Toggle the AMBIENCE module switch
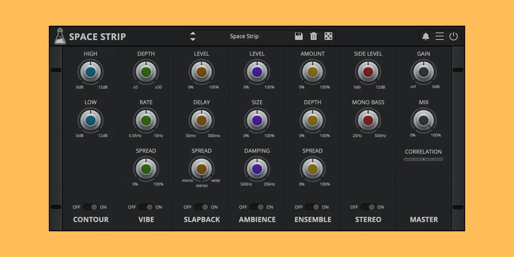Viewport: 514px width, 257px height. pos(257,207)
